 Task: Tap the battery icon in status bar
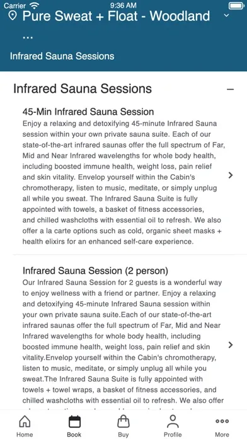pos(236,5)
